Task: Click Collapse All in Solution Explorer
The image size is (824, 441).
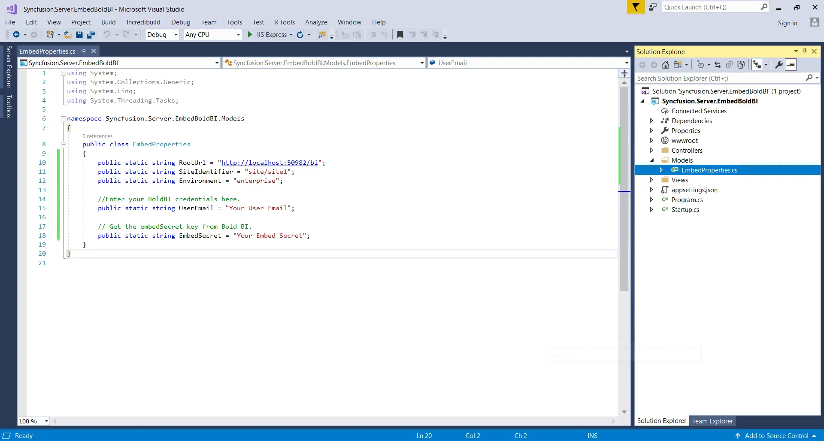Action: (x=729, y=65)
